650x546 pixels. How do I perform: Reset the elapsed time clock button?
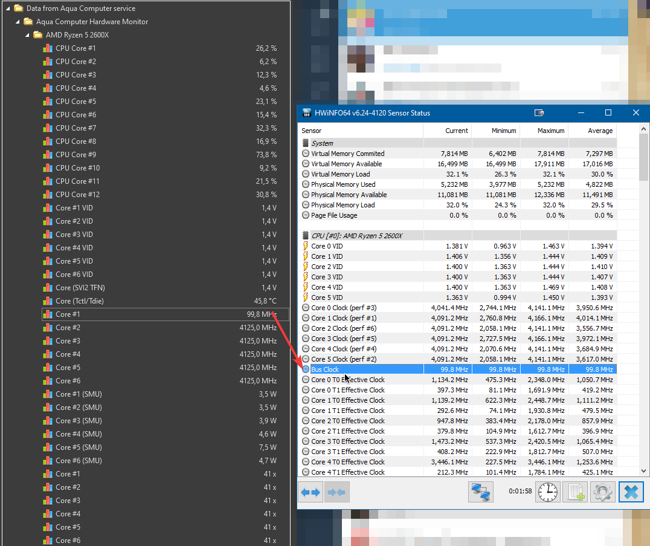click(x=548, y=493)
